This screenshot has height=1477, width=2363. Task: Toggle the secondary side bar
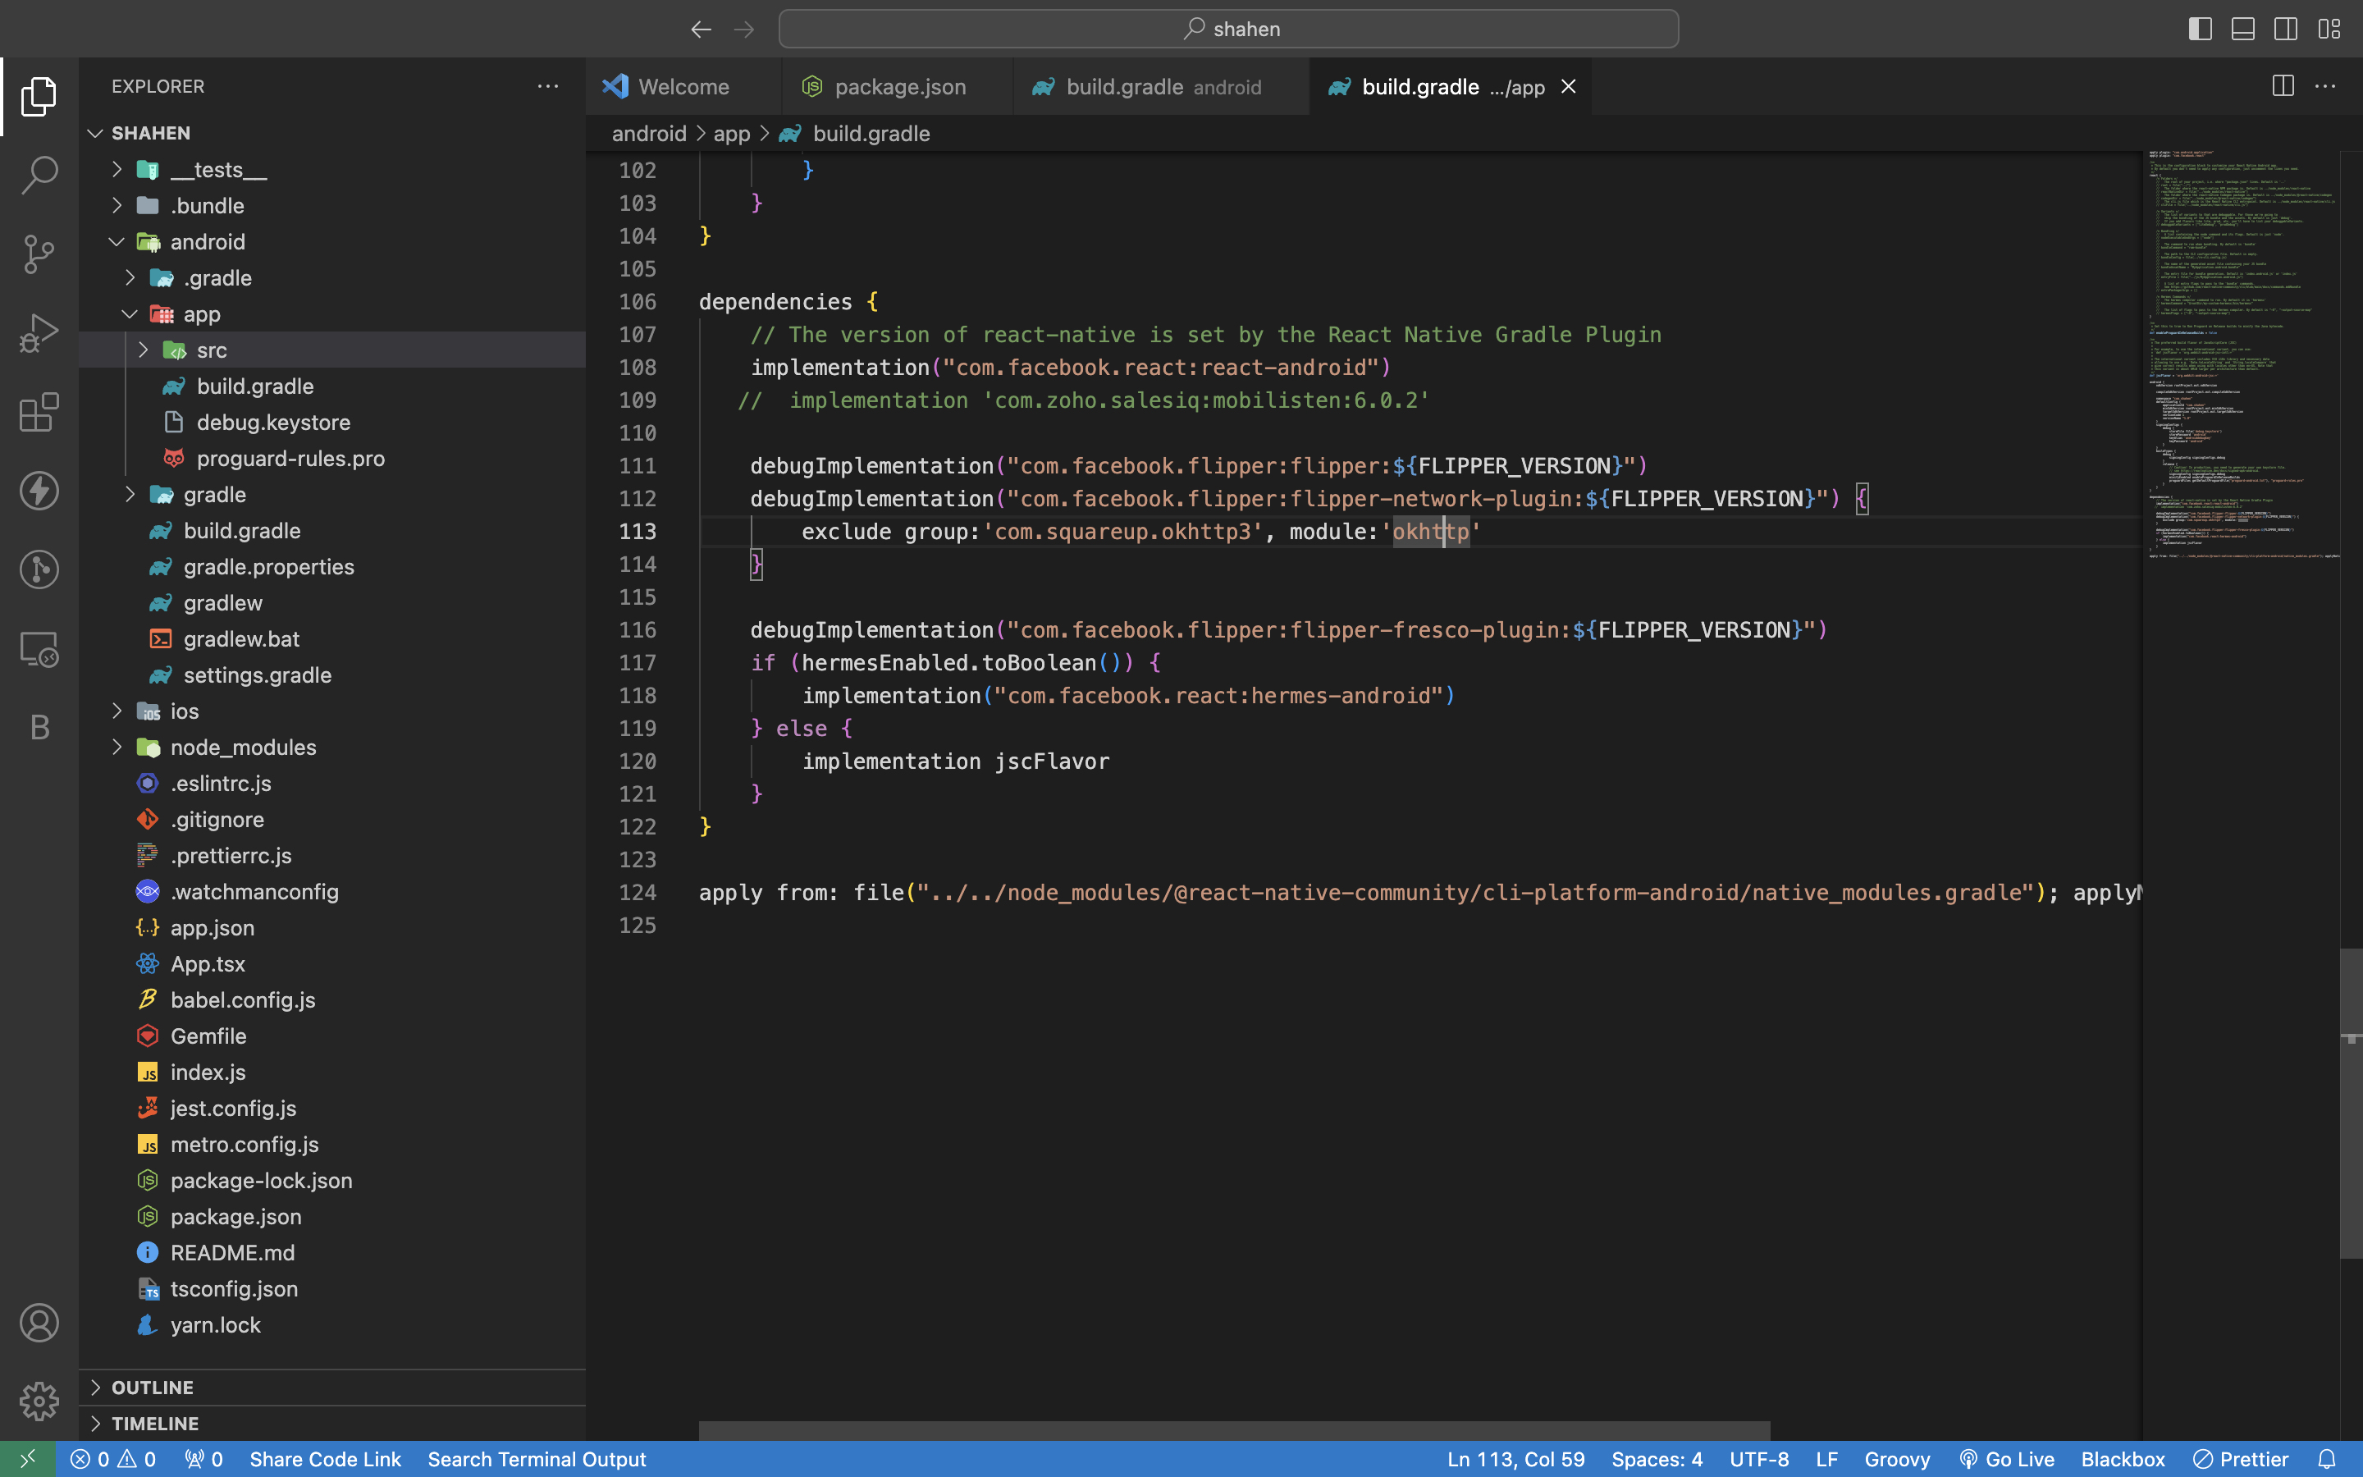[x=2285, y=29]
